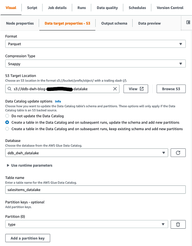This screenshot has height=246, width=192.
Task: Switch to the Script tab
Action: pos(32,8)
